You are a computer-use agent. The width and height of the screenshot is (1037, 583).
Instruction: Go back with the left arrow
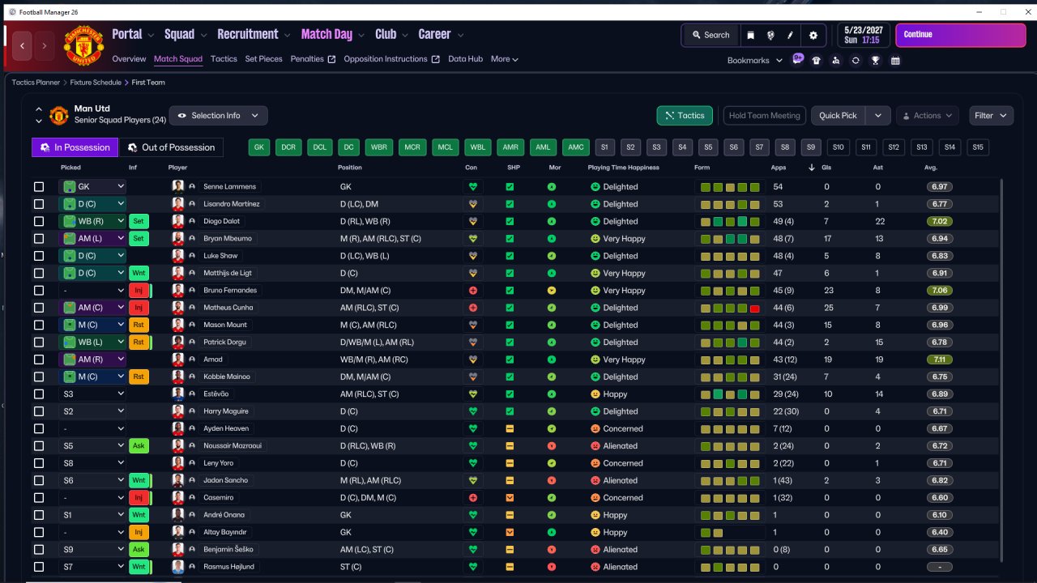23,46
